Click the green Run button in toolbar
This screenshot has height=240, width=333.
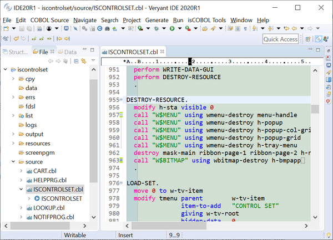172,28
